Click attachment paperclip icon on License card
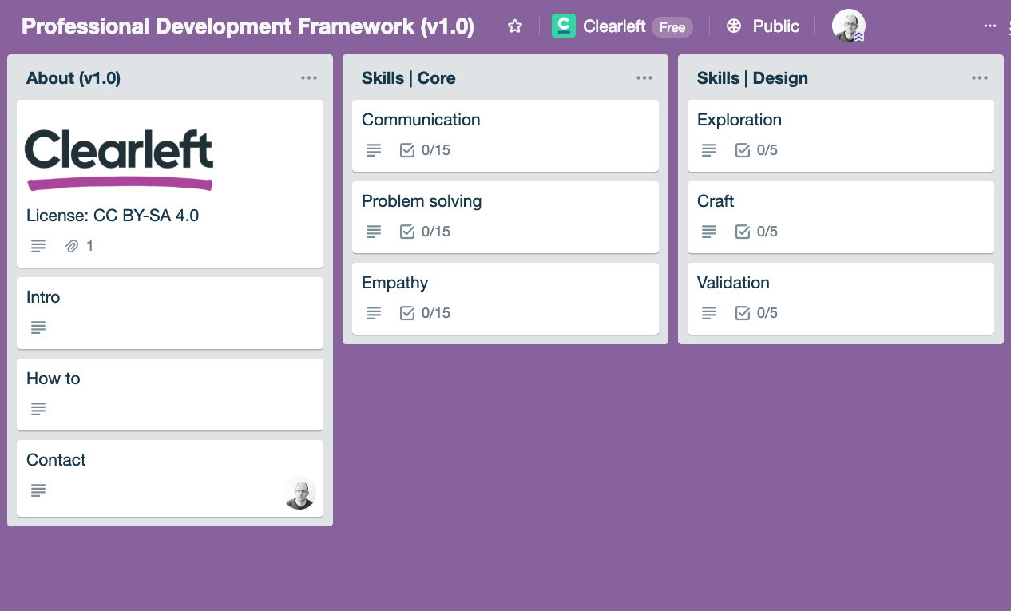The width and height of the screenshot is (1011, 611). [72, 246]
